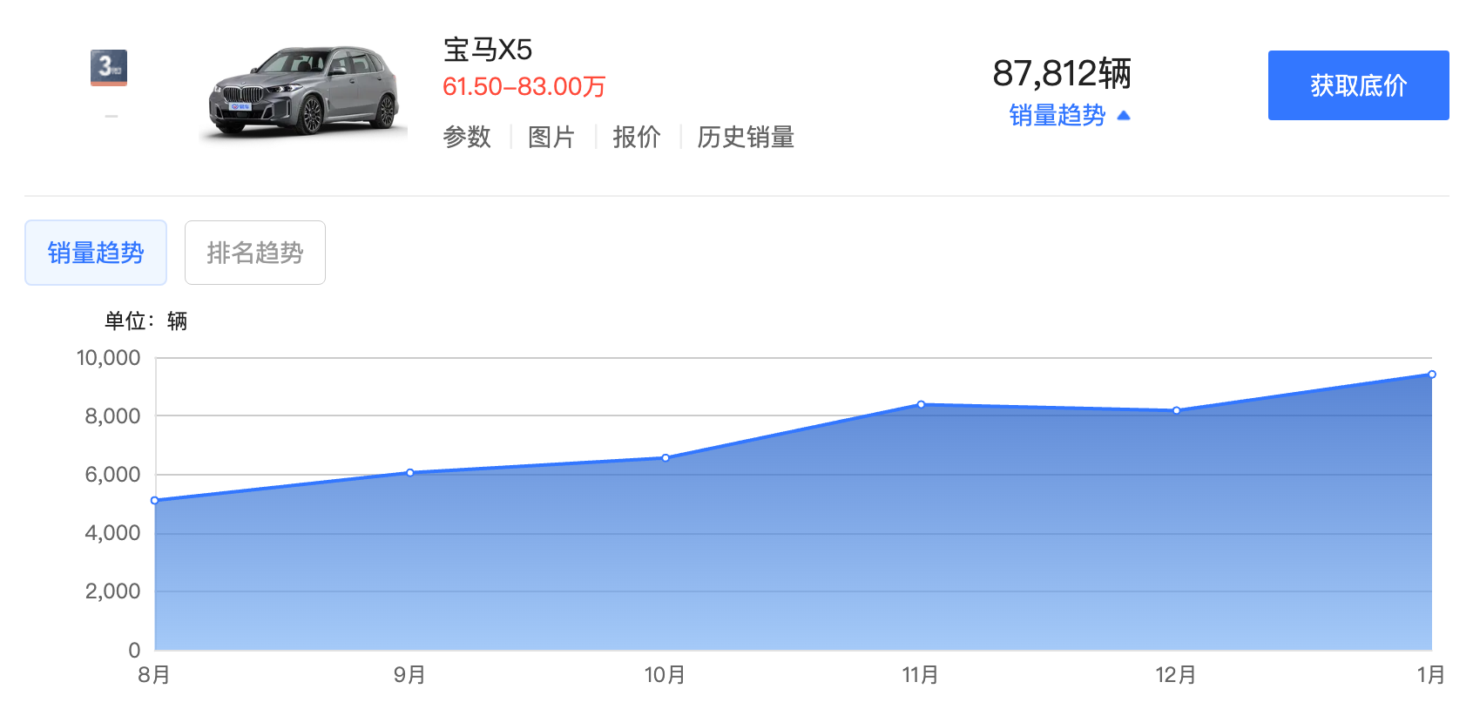Select the 12月 data point on chart
The width and height of the screenshot is (1473, 716).
click(1176, 410)
